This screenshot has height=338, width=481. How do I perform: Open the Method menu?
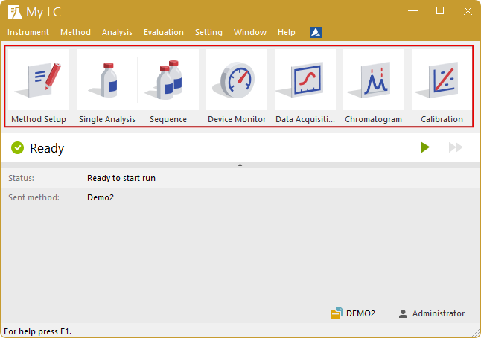75,32
